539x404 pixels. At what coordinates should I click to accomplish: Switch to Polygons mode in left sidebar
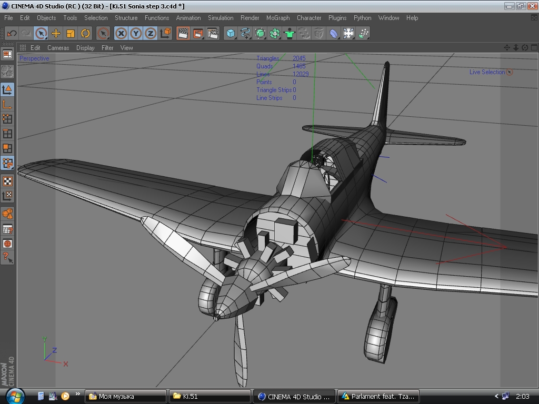[7, 148]
